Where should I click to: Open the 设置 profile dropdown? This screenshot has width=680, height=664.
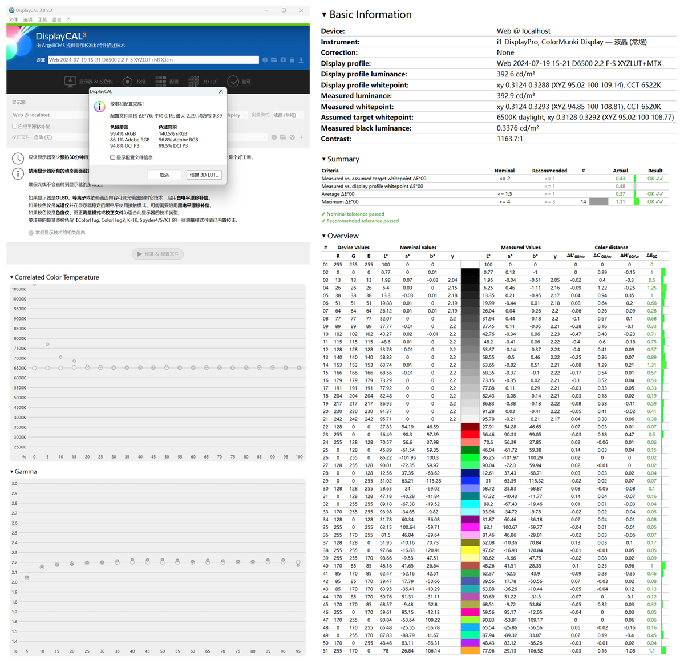(153, 60)
